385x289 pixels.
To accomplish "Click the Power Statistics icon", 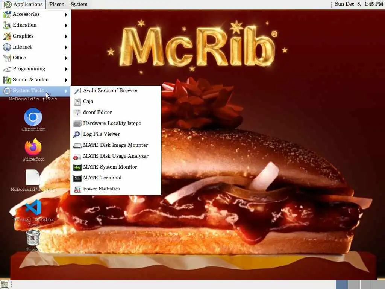I will [x=77, y=189].
